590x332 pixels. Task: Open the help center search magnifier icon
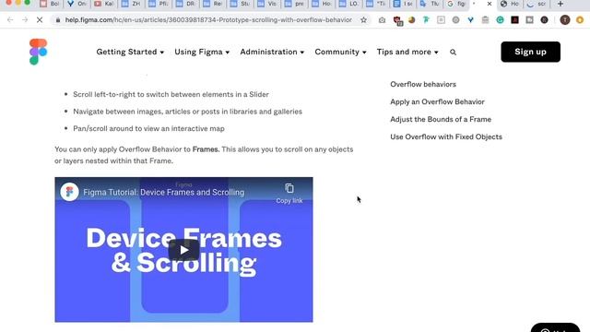coord(453,53)
